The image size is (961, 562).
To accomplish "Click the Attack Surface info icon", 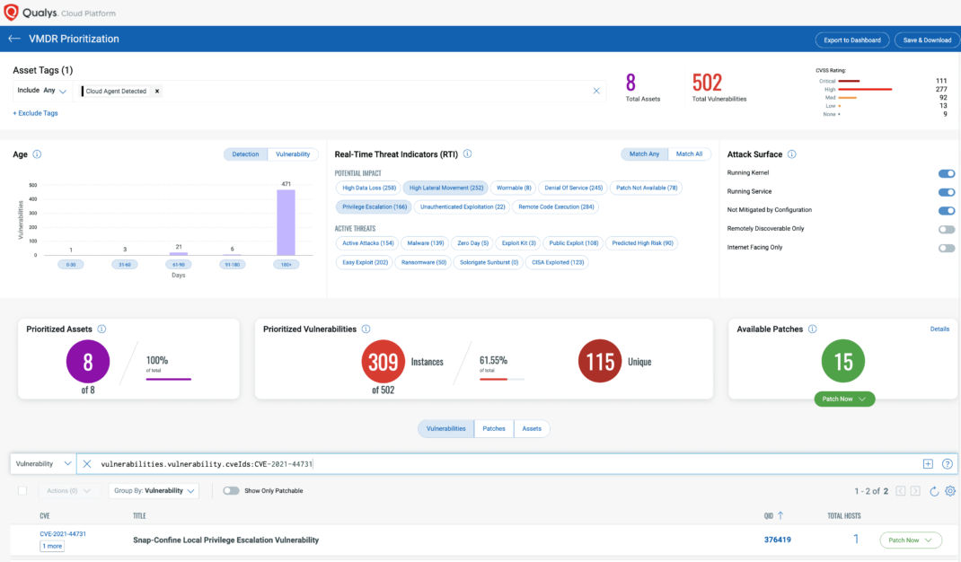I will click(791, 154).
